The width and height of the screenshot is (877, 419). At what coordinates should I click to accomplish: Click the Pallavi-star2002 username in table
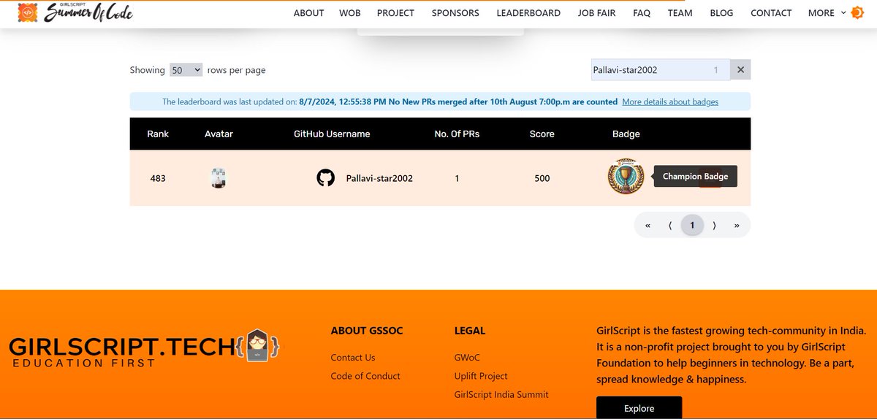[379, 178]
